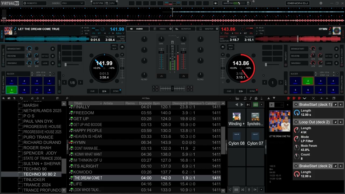Click the fullscreen focus icon in the browser right toolbar

[x=313, y=98]
